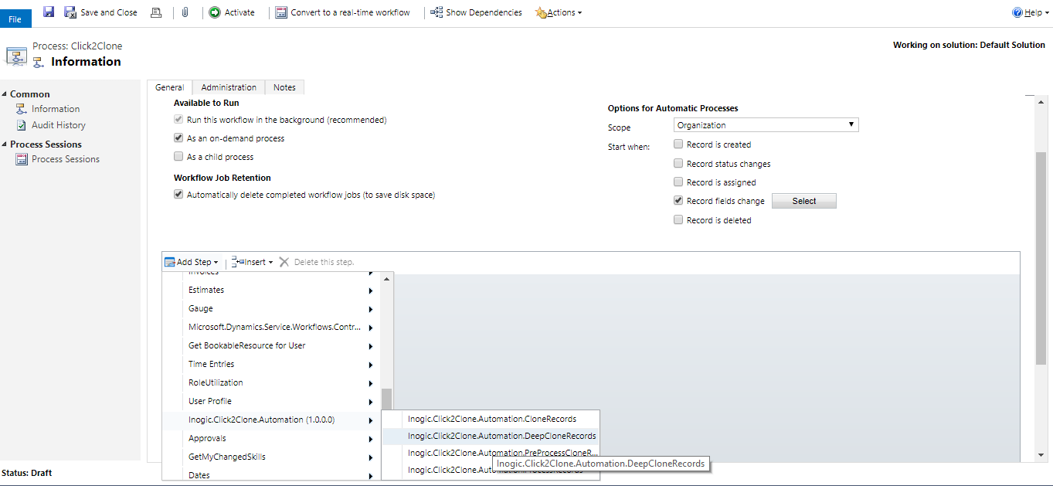Open the Add Step dropdown

192,262
